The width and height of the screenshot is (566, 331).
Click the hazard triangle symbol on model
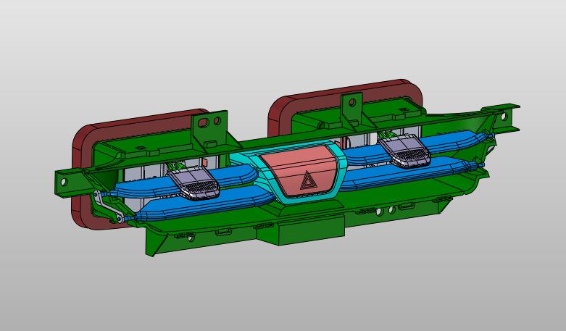307,181
